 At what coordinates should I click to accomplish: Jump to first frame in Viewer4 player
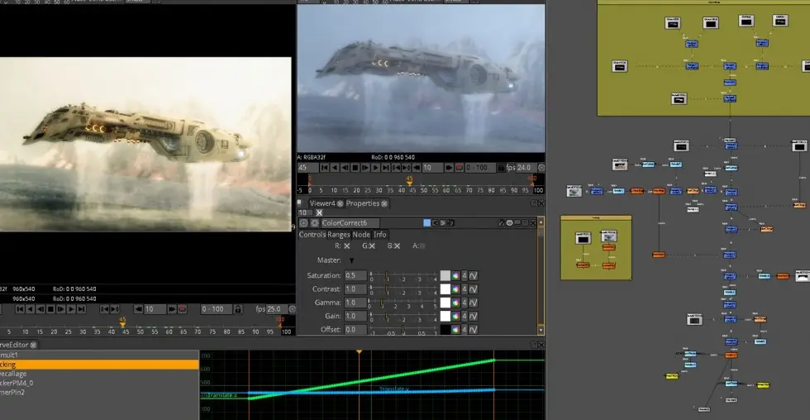325,167
